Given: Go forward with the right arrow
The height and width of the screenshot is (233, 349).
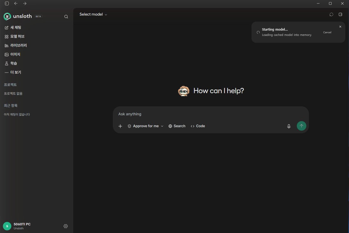Looking at the screenshot, I should click(25, 3).
